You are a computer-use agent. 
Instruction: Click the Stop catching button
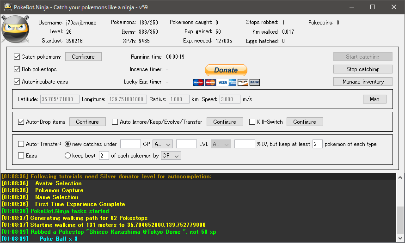click(x=362, y=69)
